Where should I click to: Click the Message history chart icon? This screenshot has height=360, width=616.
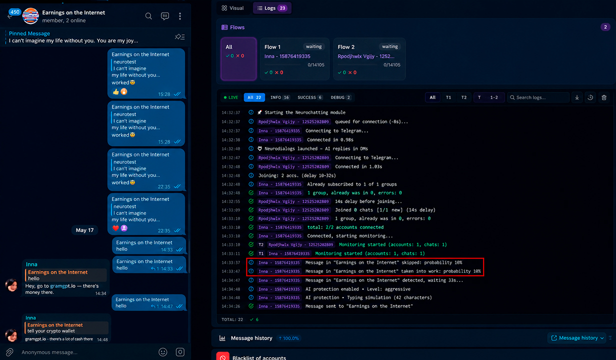point(222,338)
